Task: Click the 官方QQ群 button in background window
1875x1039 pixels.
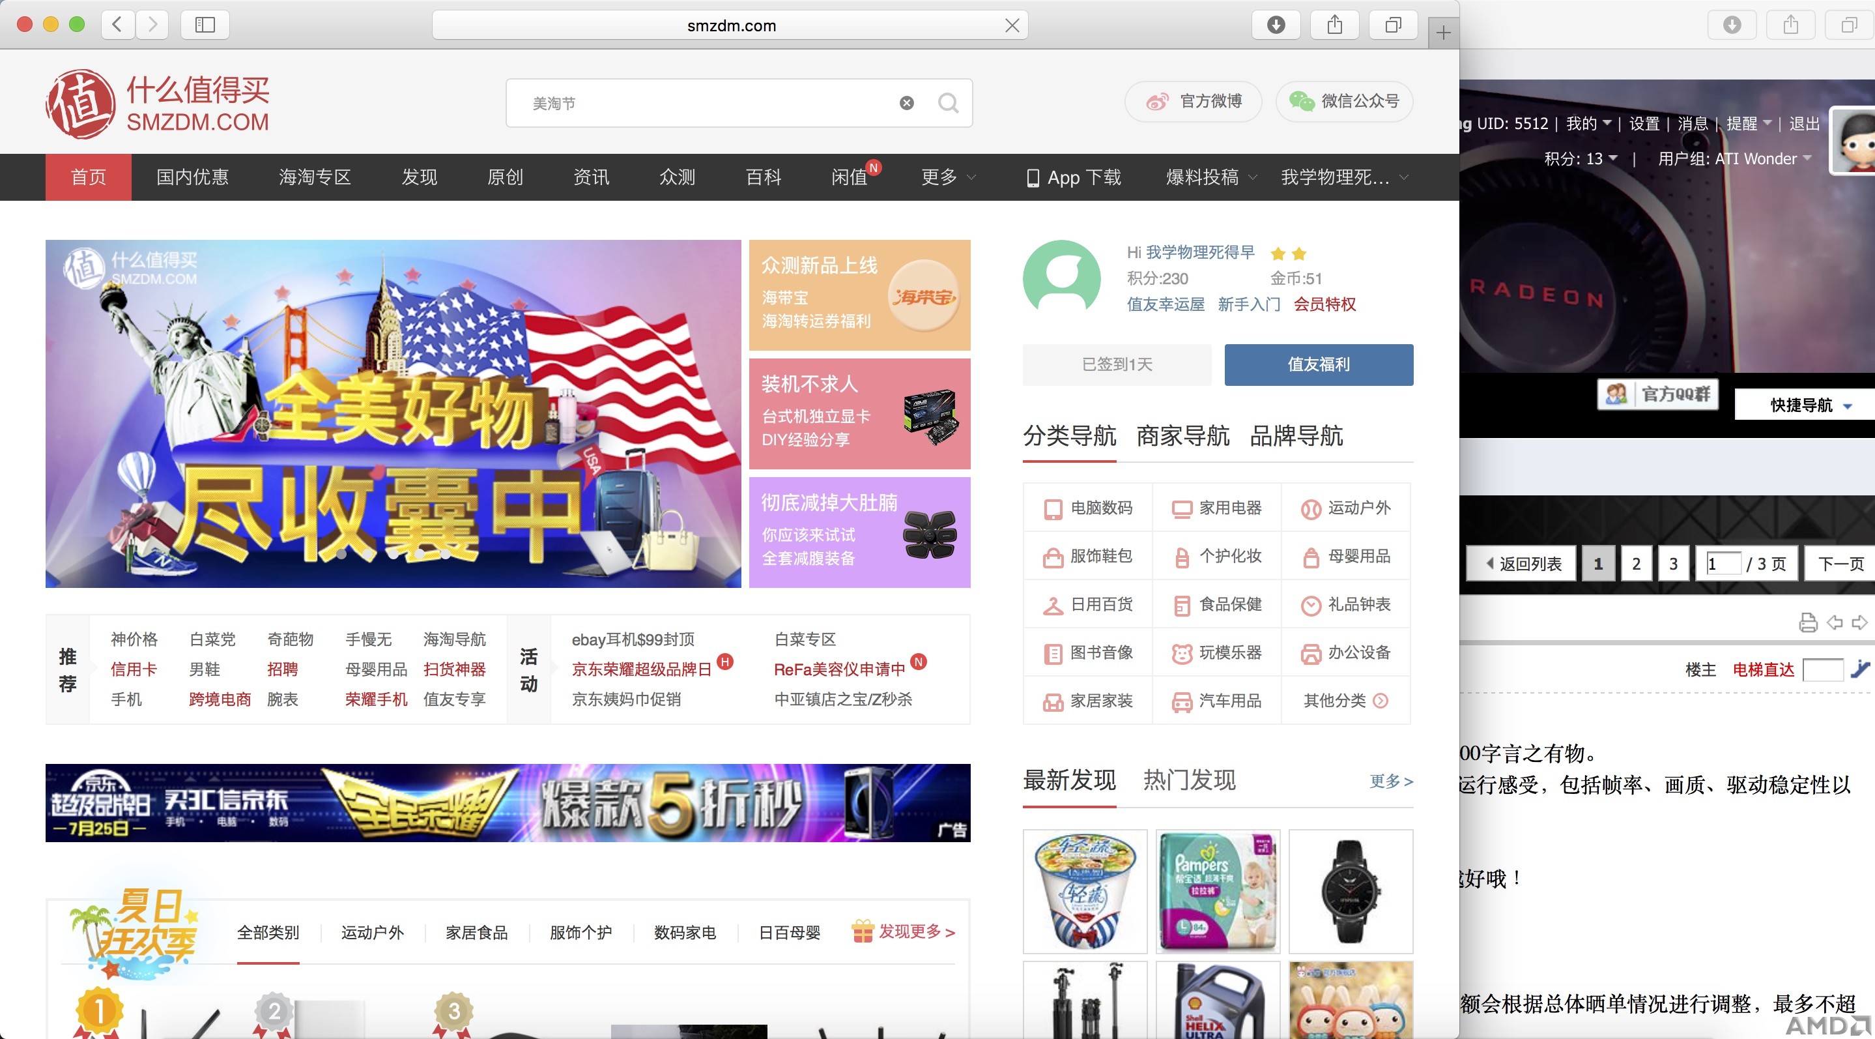Action: pyautogui.click(x=1657, y=394)
